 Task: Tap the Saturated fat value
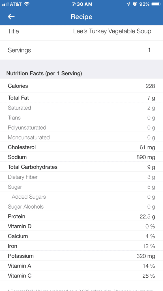click(x=151, y=108)
